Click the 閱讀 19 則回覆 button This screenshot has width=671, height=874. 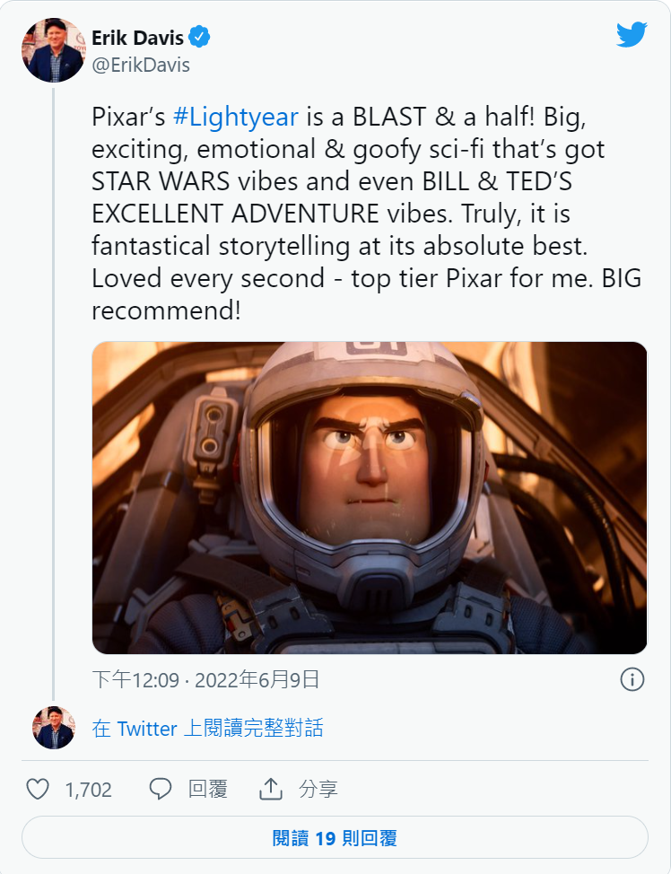(335, 837)
